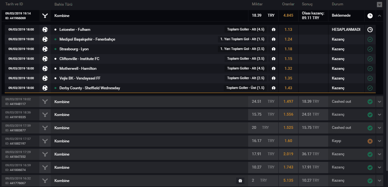The width and height of the screenshot is (388, 187).
Task: Click the Oranlar column header
Action: click(288, 4)
